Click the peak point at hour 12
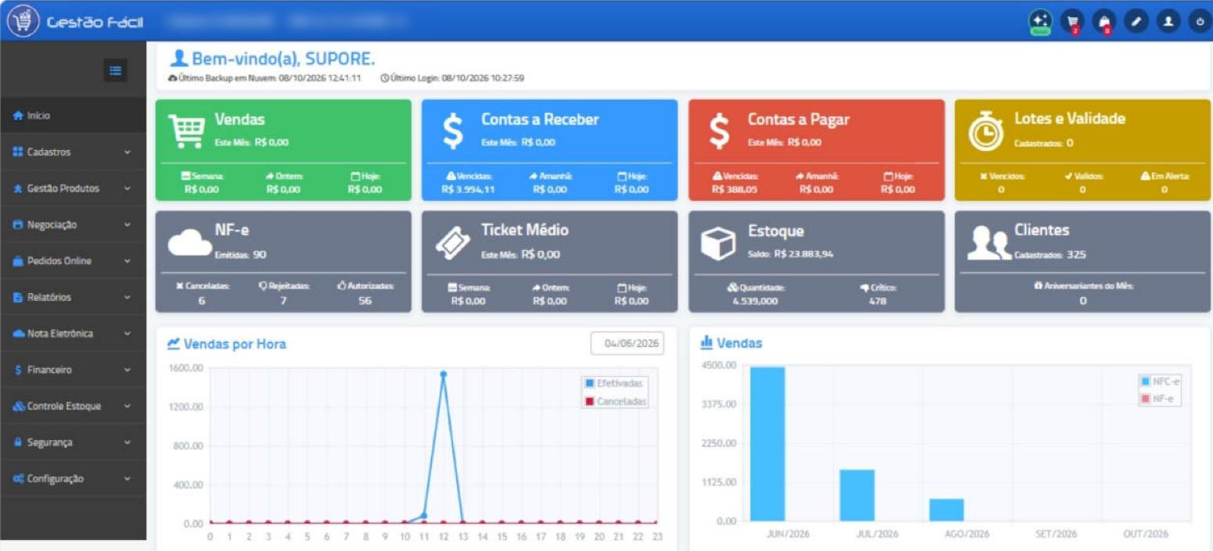 (443, 374)
